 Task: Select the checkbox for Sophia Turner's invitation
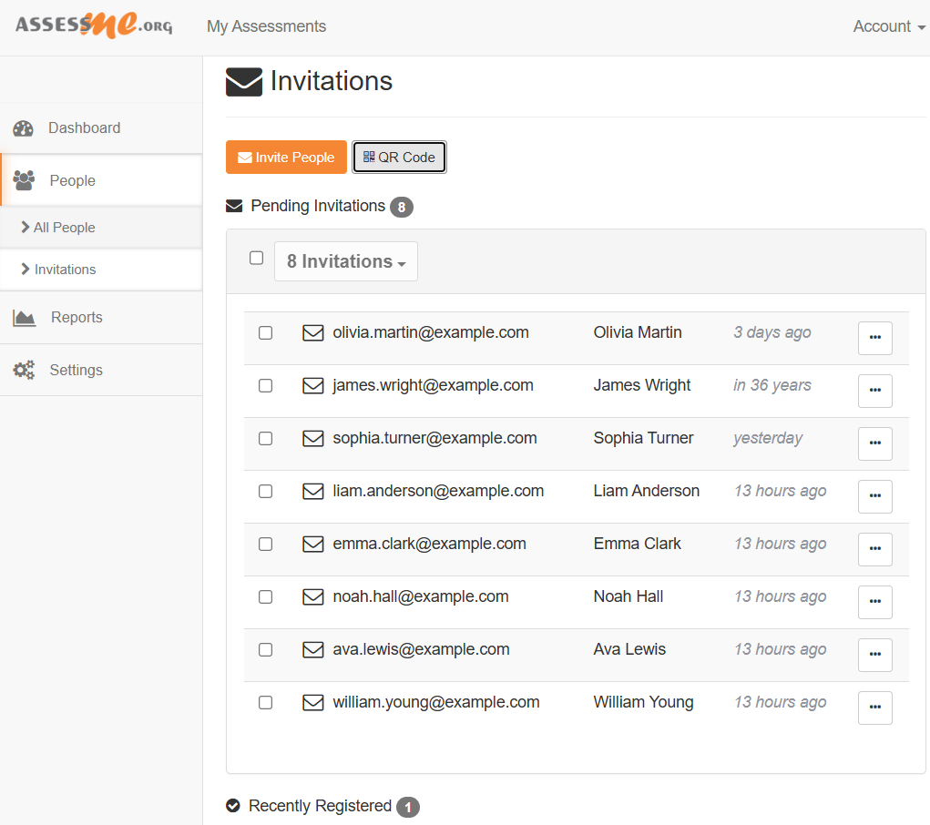tap(265, 438)
